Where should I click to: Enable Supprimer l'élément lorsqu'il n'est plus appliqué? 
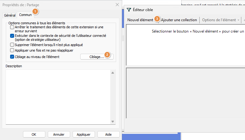(x=12, y=45)
